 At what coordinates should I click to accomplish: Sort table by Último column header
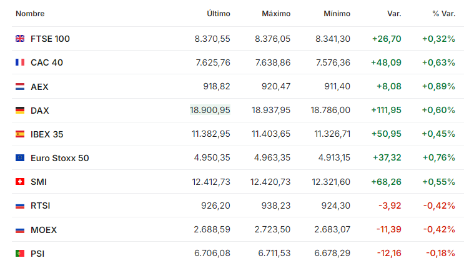pyautogui.click(x=219, y=14)
